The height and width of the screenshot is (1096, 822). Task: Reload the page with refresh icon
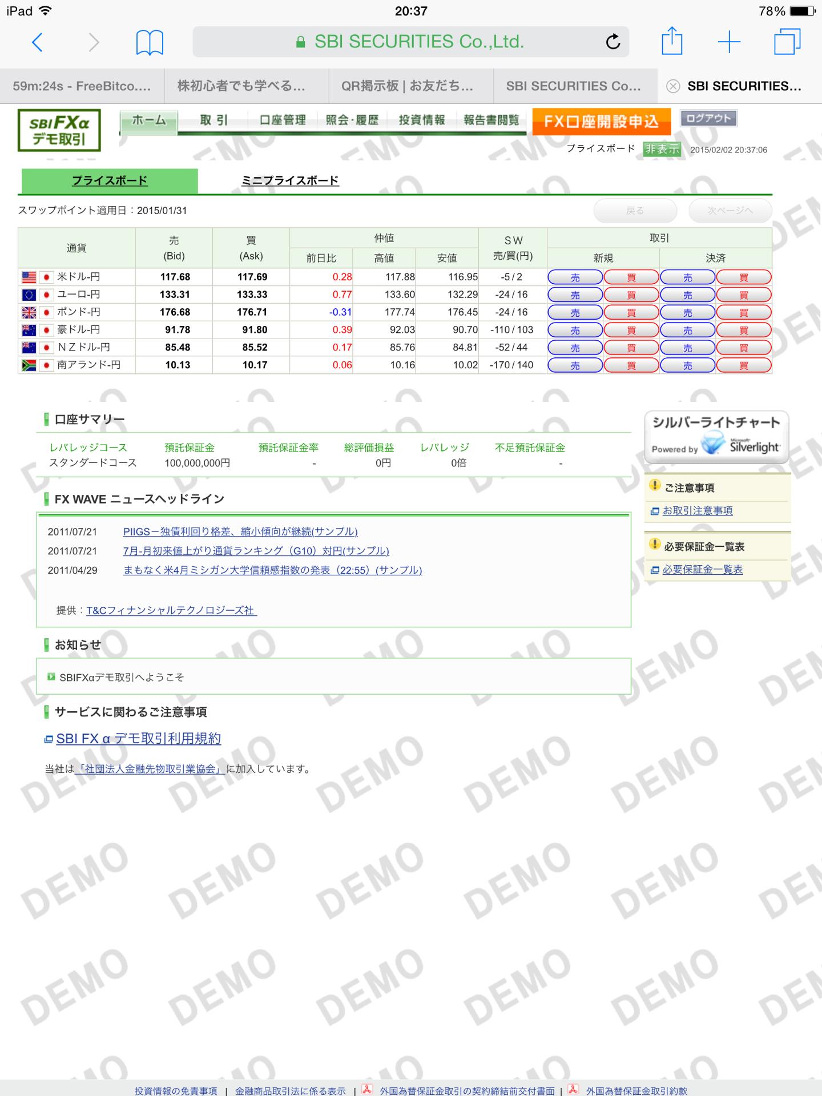tap(613, 42)
